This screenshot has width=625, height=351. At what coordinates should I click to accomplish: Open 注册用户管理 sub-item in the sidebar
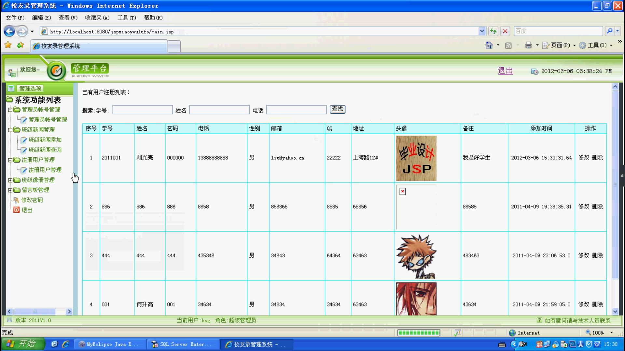[x=45, y=170]
